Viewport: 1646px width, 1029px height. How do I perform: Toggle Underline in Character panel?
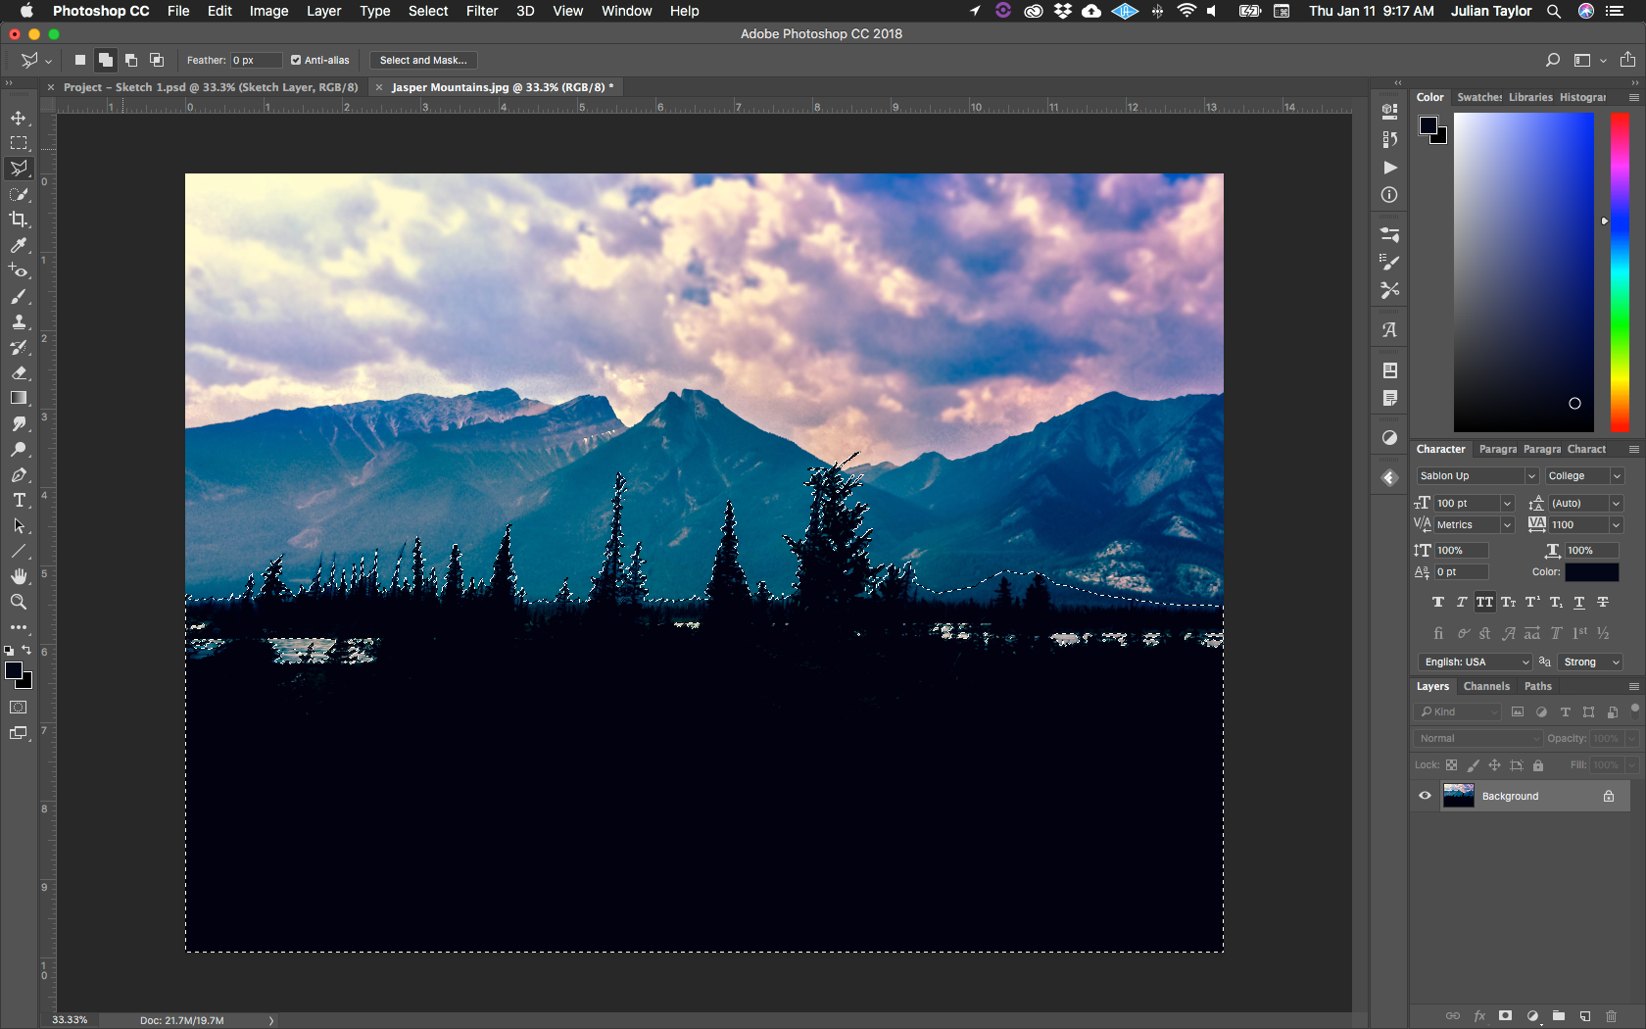(1579, 602)
